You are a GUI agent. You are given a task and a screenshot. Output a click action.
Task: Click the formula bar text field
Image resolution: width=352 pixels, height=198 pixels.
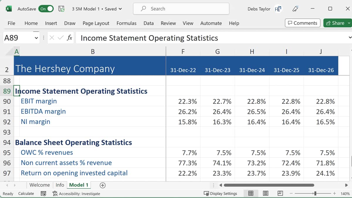click(x=211, y=38)
